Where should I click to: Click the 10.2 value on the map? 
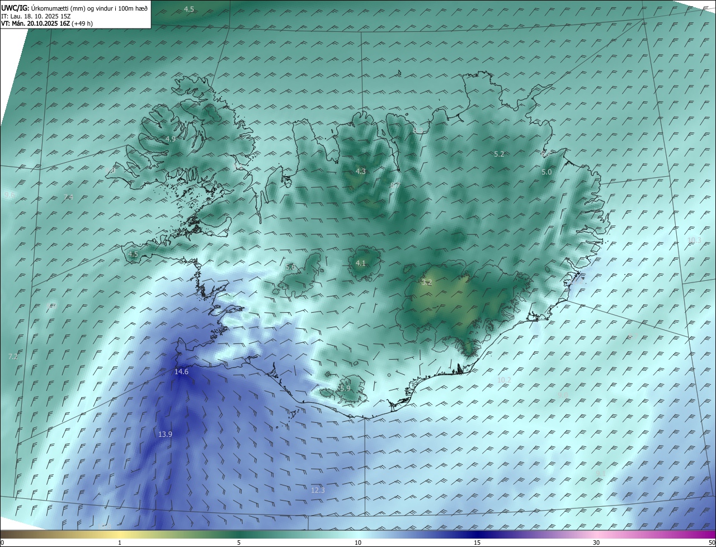coord(504,380)
